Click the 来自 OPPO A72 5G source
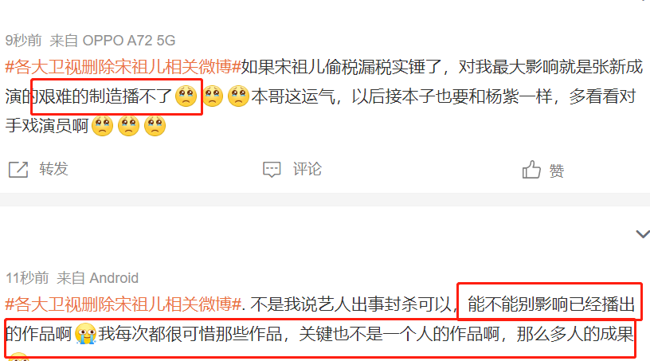The image size is (650, 361). (x=112, y=41)
